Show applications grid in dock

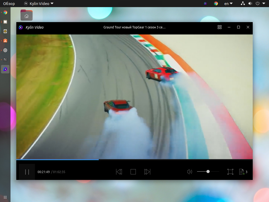pyautogui.click(x=5, y=197)
